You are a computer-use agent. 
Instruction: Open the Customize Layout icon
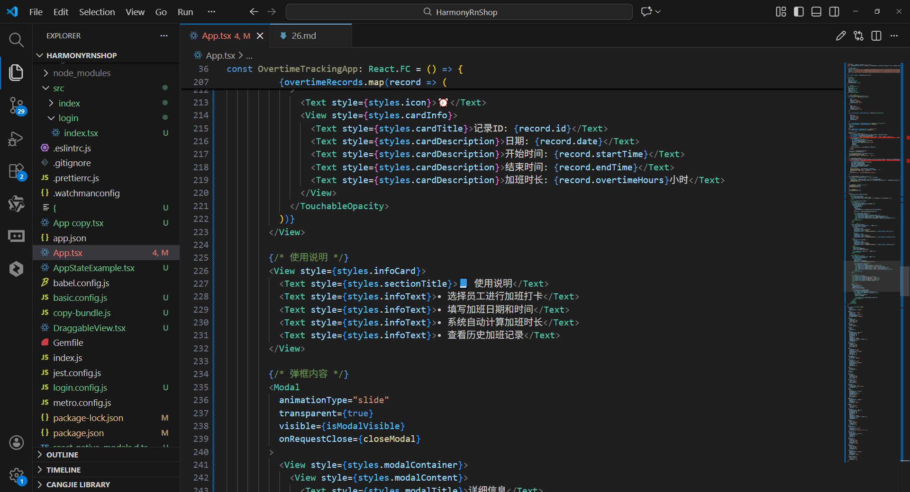click(781, 12)
